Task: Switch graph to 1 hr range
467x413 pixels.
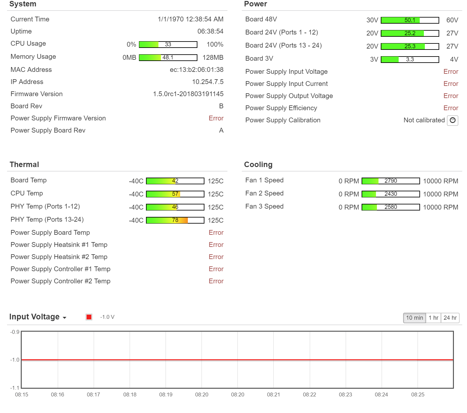Action: point(433,318)
